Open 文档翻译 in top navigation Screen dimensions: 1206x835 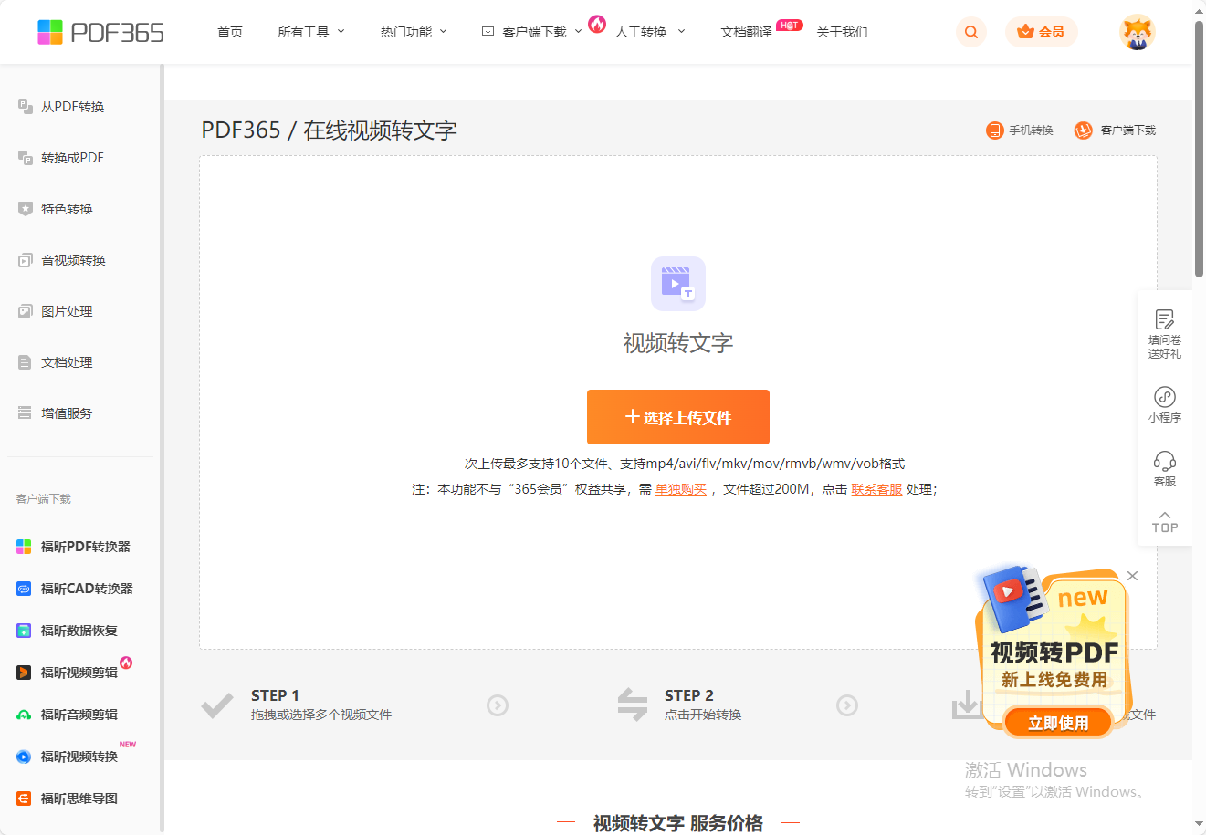point(746,32)
